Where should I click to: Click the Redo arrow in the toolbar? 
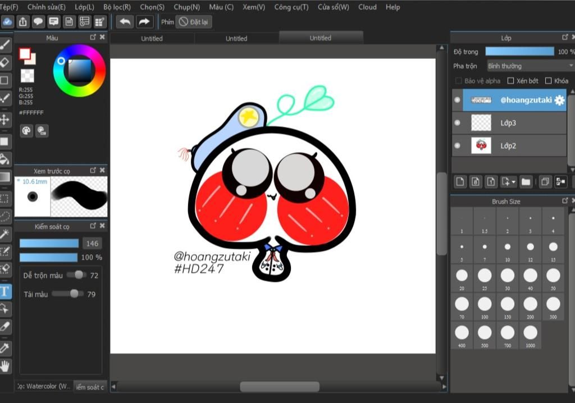point(144,22)
